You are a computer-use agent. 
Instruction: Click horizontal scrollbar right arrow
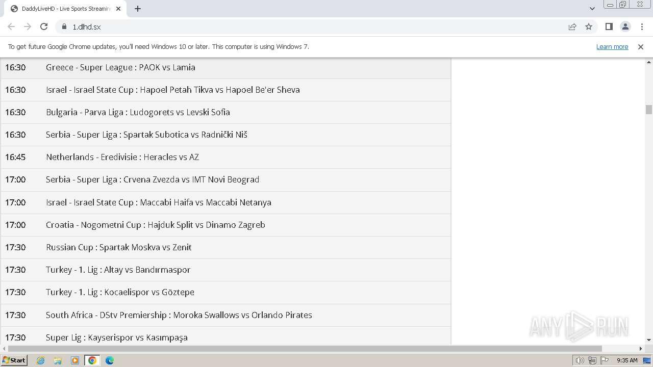pos(641,349)
